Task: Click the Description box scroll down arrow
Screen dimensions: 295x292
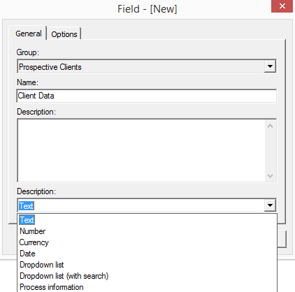Action: pyautogui.click(x=270, y=175)
